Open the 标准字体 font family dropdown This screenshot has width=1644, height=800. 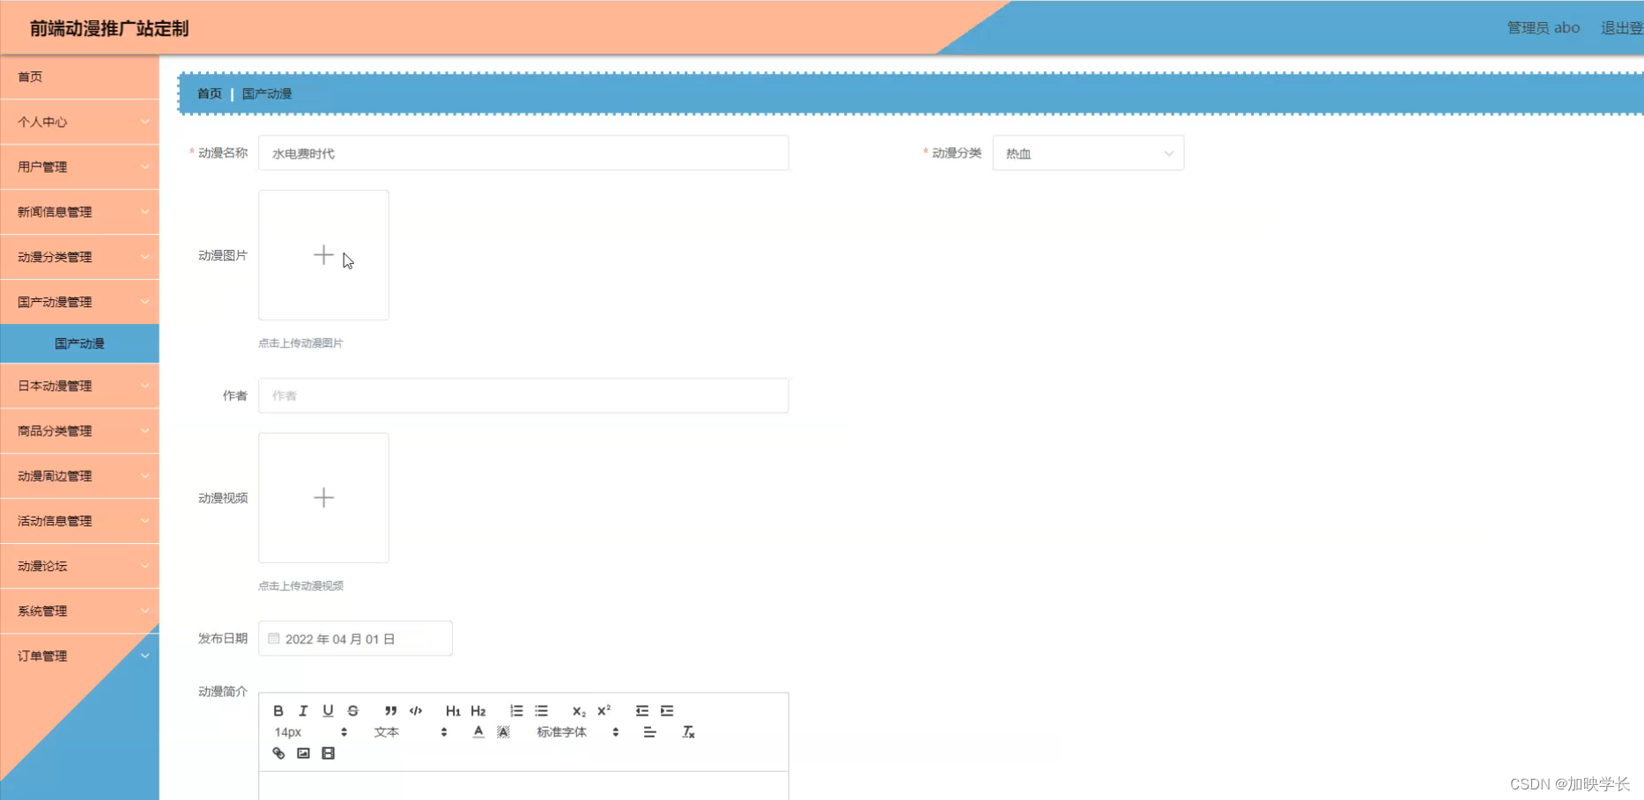[561, 731]
